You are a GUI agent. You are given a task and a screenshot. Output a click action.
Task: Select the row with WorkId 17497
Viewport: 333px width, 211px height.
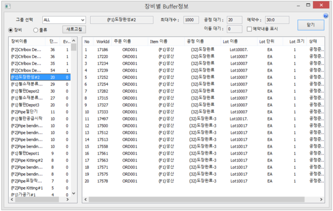102,119
